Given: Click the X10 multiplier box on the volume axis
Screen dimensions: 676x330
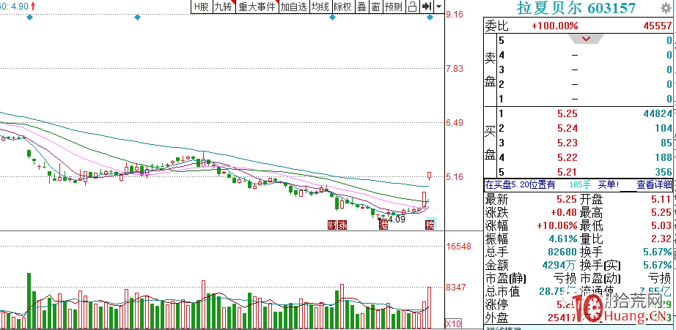Looking at the screenshot, I should tap(453, 323).
